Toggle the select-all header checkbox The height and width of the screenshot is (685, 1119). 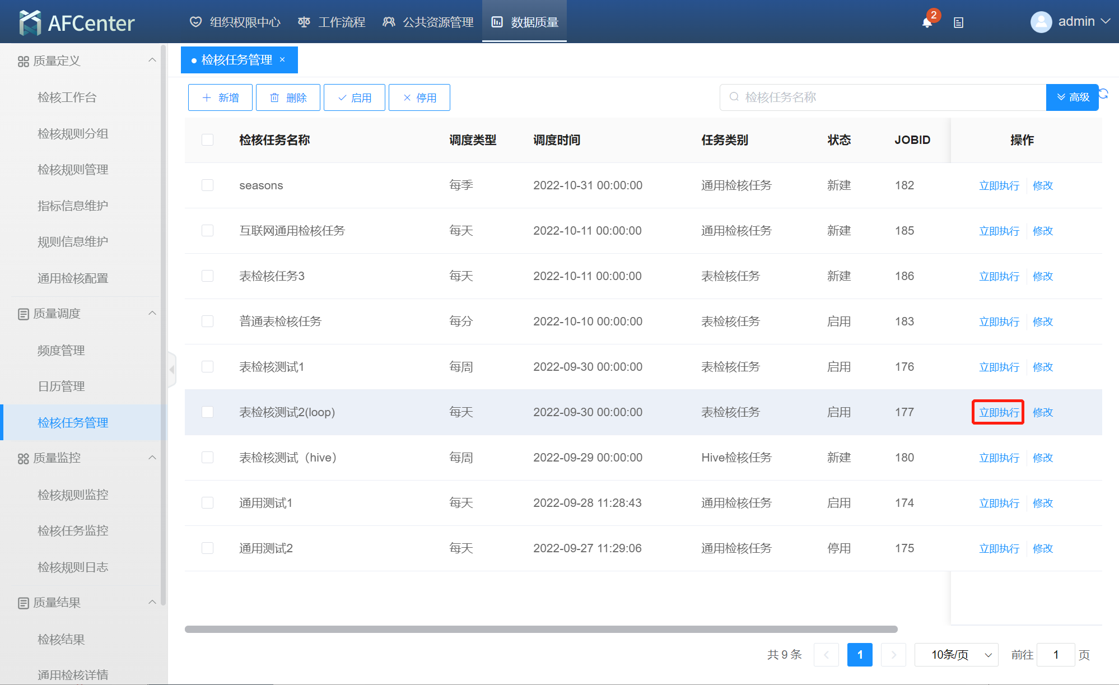click(207, 139)
